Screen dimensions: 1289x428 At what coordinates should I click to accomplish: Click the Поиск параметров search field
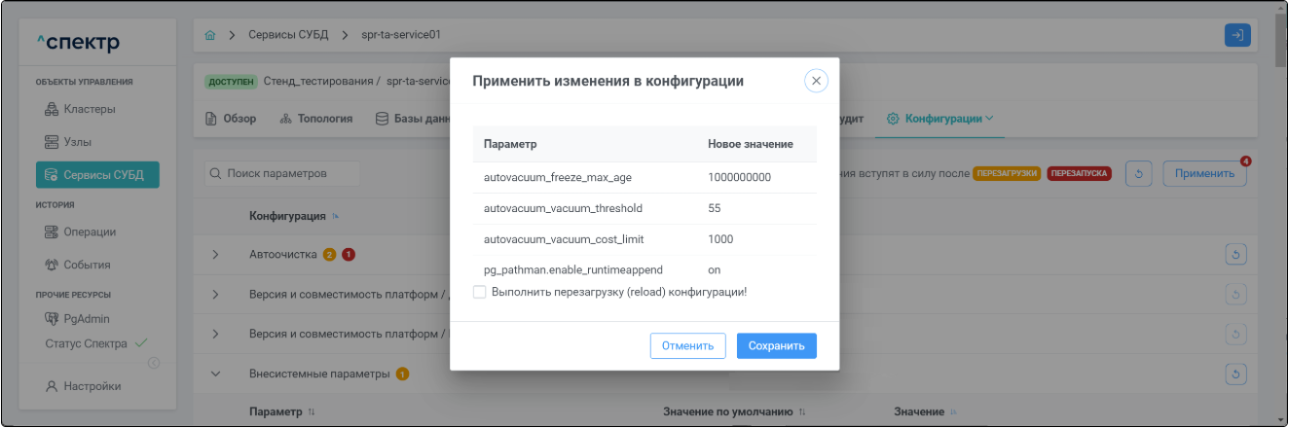281,173
